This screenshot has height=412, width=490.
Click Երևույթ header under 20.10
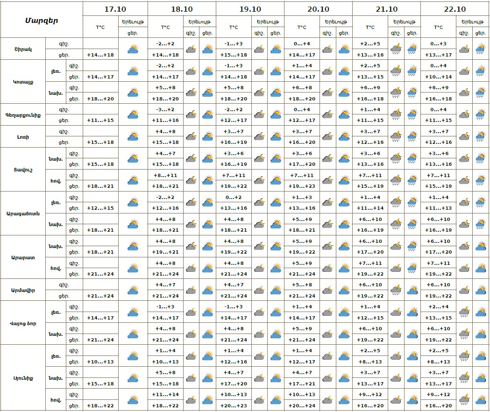[x=336, y=21]
